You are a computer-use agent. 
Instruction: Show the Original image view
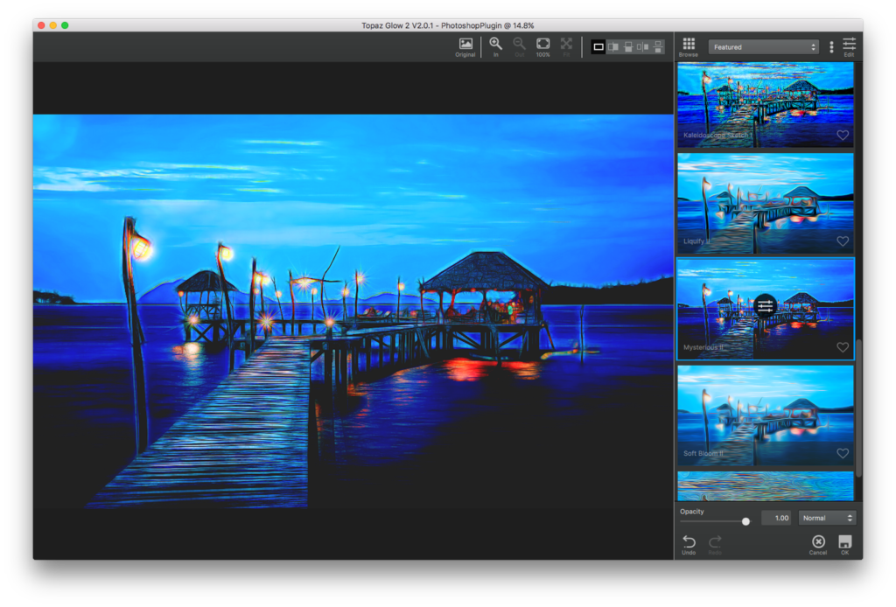pyautogui.click(x=465, y=47)
